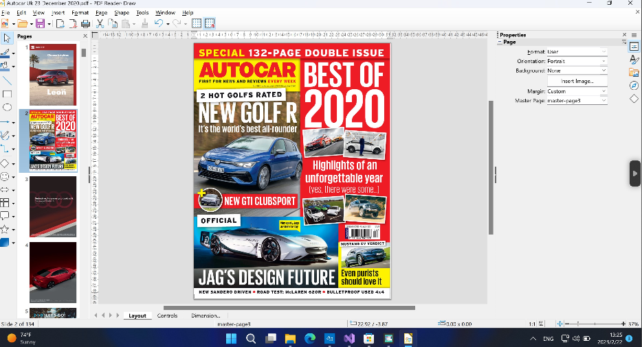Open the Tools menu
The height and width of the screenshot is (347, 642).
point(142,12)
